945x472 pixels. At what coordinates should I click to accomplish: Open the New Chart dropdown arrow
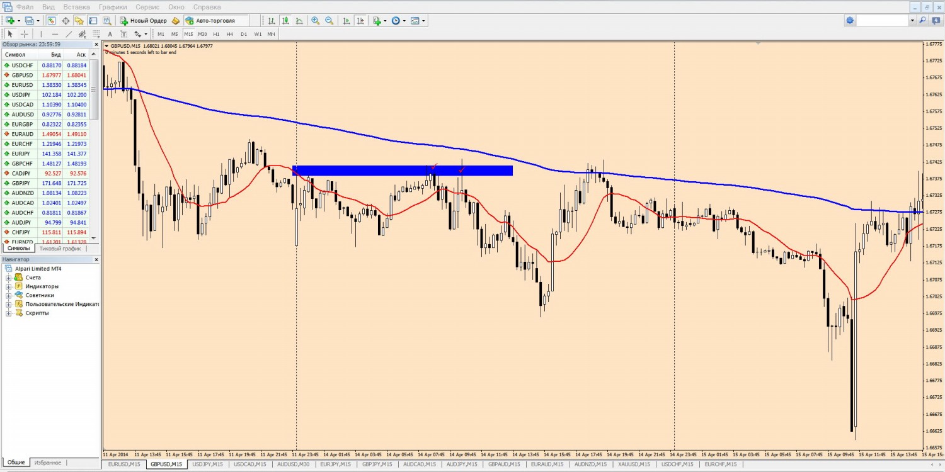coord(19,21)
